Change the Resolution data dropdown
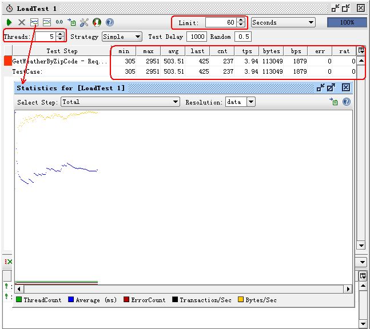This screenshot has width=370, height=329. pyautogui.click(x=250, y=102)
